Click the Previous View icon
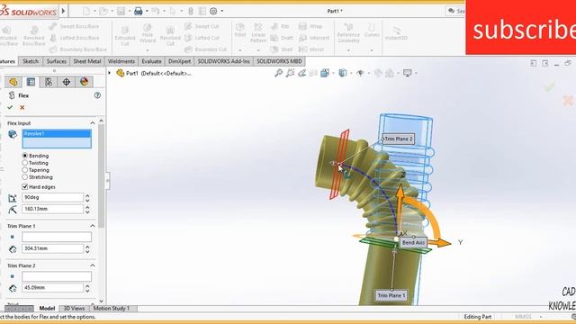 click(302, 73)
